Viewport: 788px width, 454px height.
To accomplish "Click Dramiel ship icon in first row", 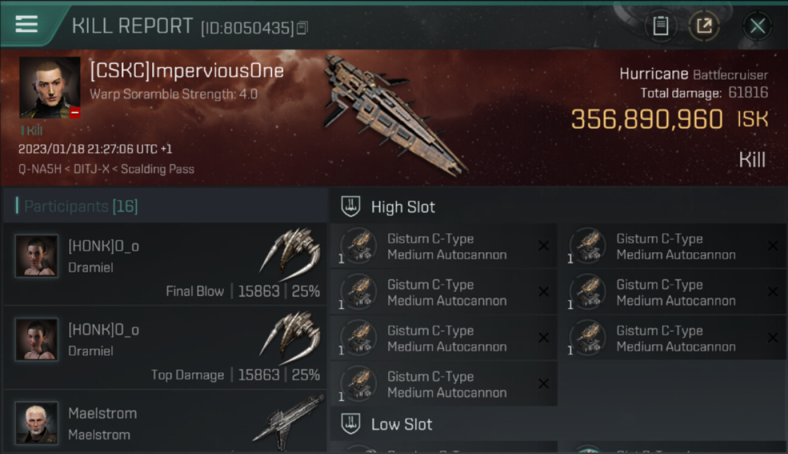I will click(x=290, y=251).
